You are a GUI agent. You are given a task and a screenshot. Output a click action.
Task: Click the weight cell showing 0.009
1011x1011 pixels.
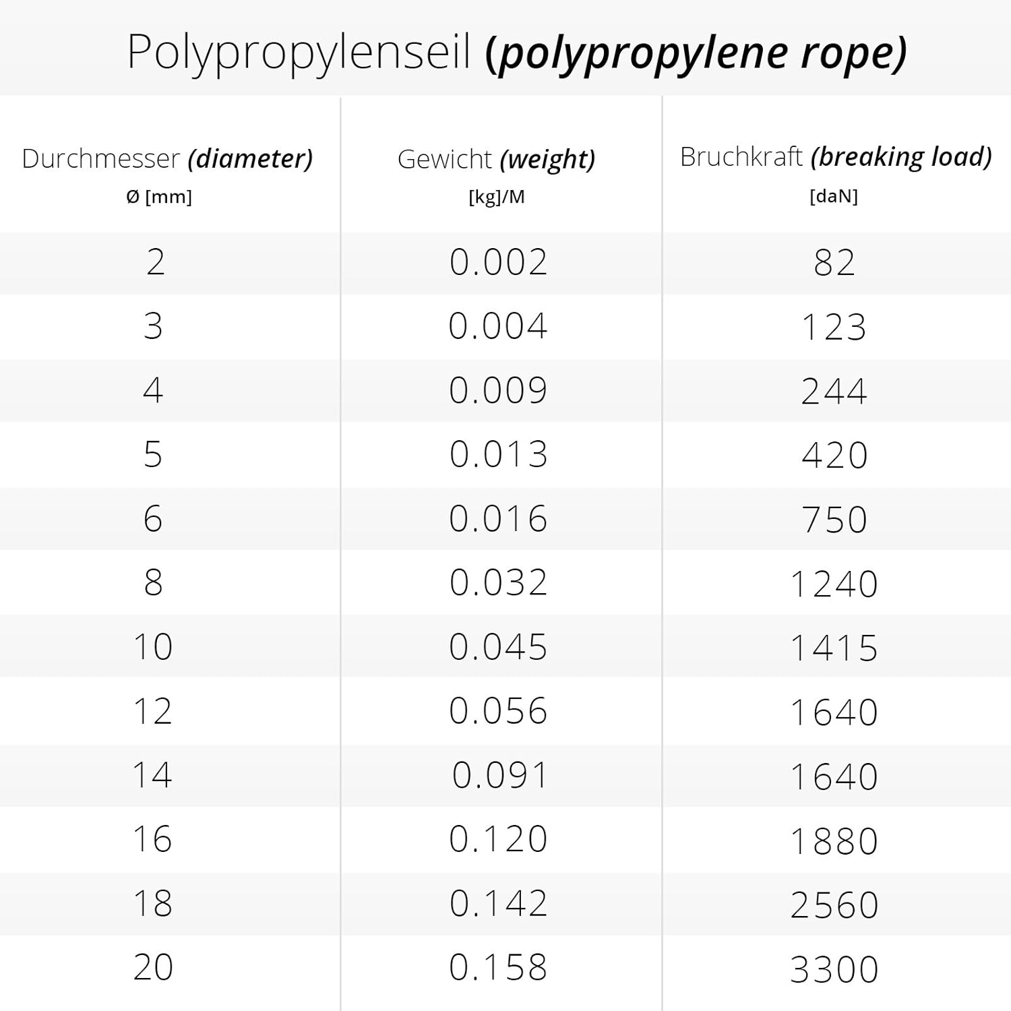498,391
